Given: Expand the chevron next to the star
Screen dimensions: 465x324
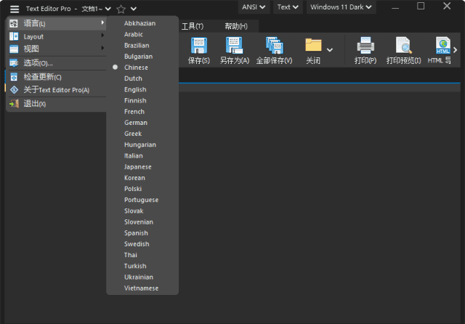Looking at the screenshot, I should click(134, 9).
